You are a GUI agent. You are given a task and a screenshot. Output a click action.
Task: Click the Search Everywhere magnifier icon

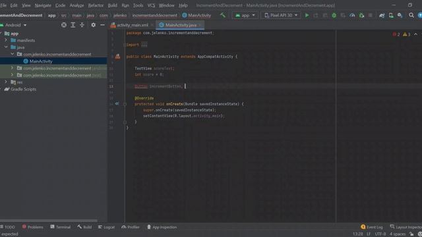[x=411, y=15]
